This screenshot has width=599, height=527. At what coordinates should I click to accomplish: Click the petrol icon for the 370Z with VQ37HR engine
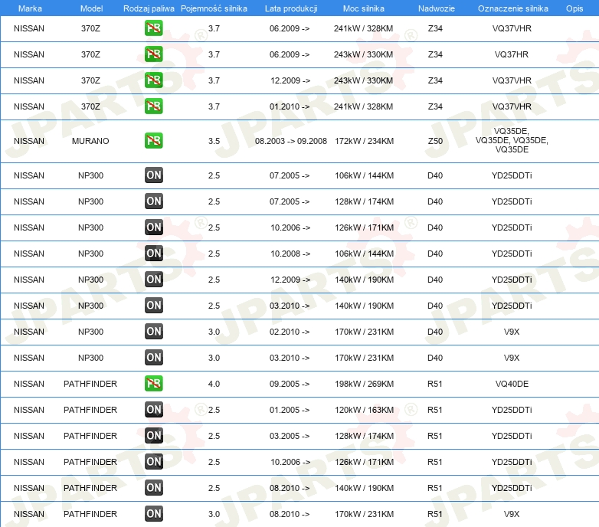pyautogui.click(x=153, y=54)
